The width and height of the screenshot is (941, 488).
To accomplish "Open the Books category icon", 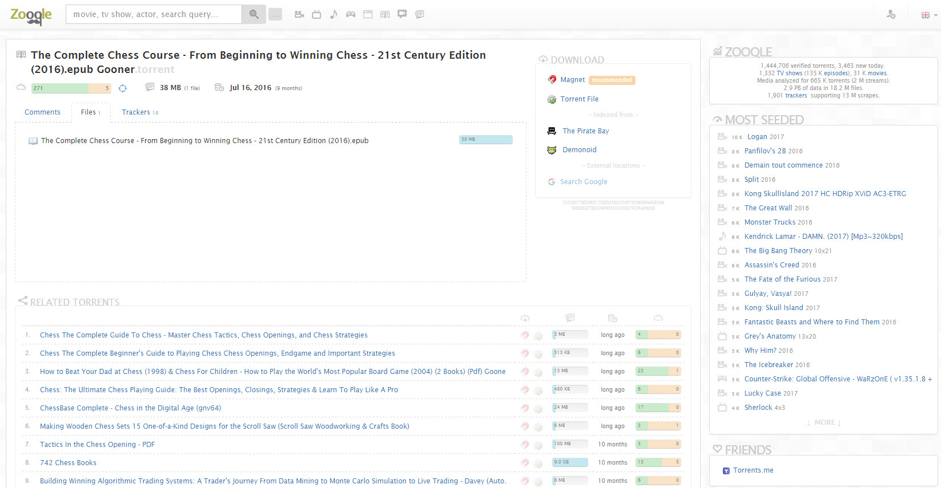I will pyautogui.click(x=385, y=14).
